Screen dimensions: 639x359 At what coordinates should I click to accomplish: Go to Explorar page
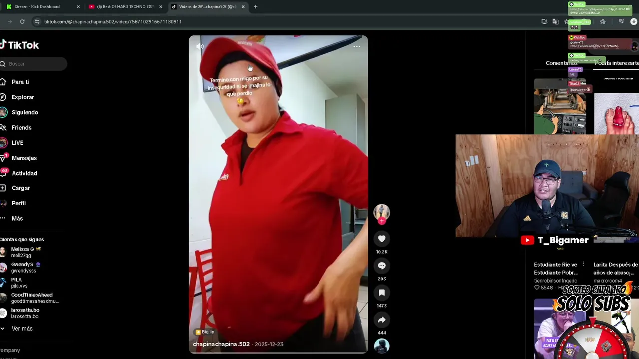pos(23,97)
